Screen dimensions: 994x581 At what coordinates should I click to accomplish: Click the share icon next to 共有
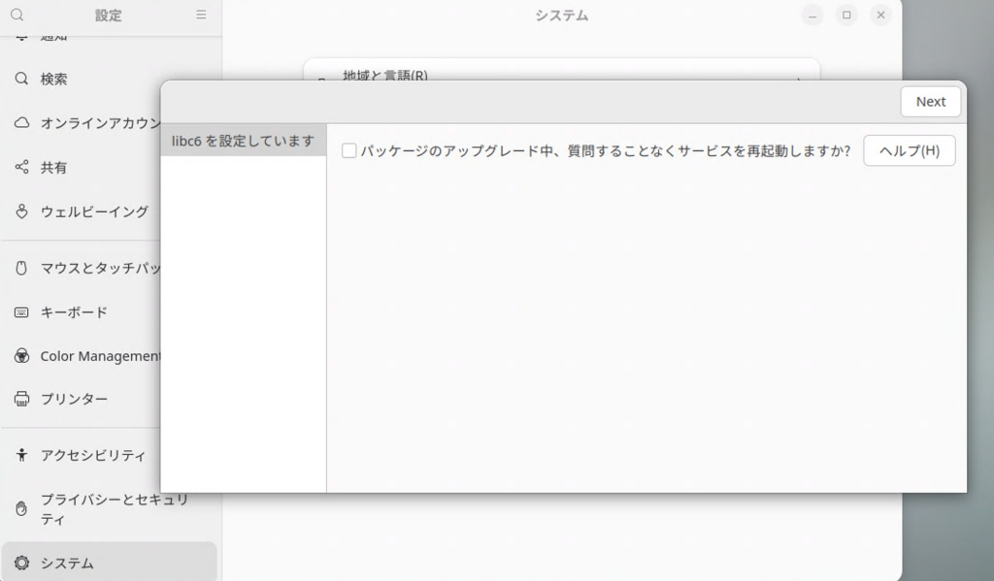pos(21,167)
